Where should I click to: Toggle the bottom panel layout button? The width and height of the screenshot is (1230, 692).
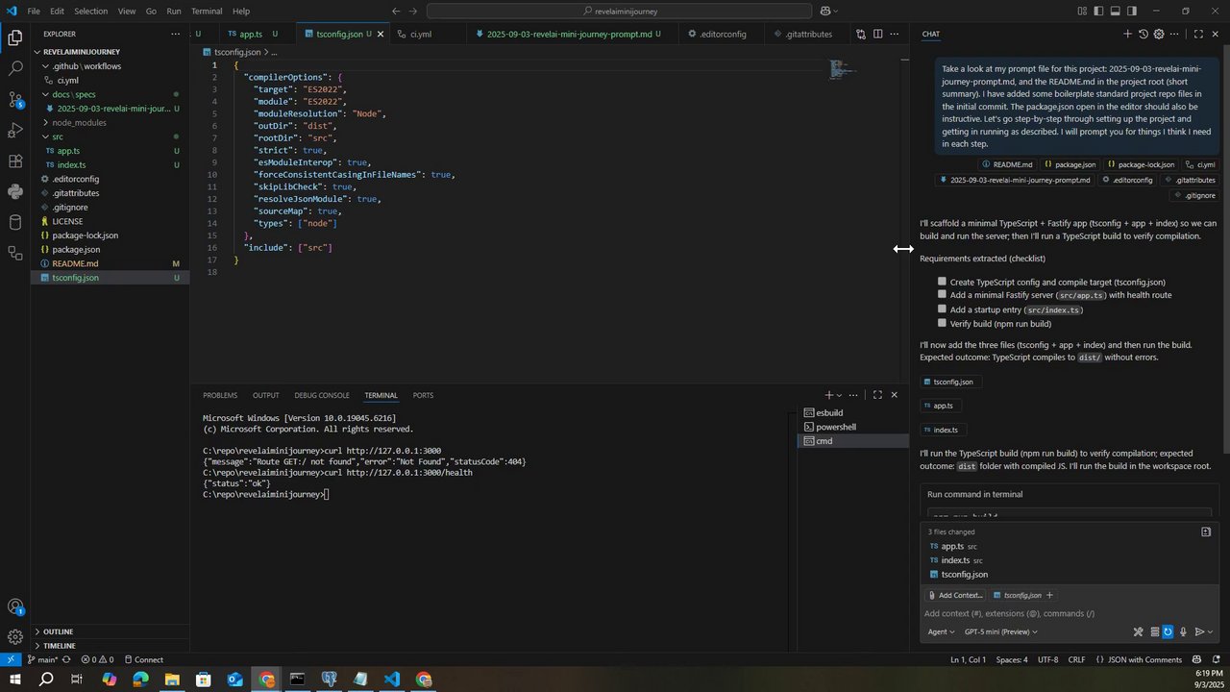[x=1115, y=12]
